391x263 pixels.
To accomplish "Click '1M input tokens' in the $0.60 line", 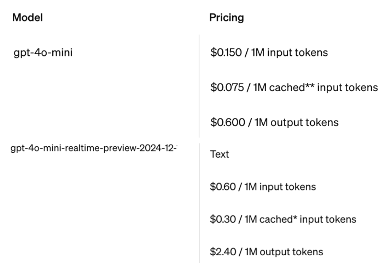I will click(280, 187).
